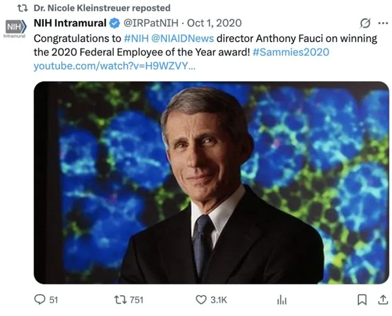The height and width of the screenshot is (316, 392).
Task: Open the Oct 1, 2020 timestamp
Action: click(x=214, y=24)
